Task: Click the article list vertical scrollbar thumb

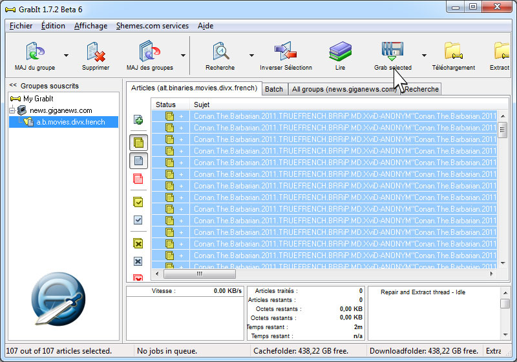Action: click(503, 130)
